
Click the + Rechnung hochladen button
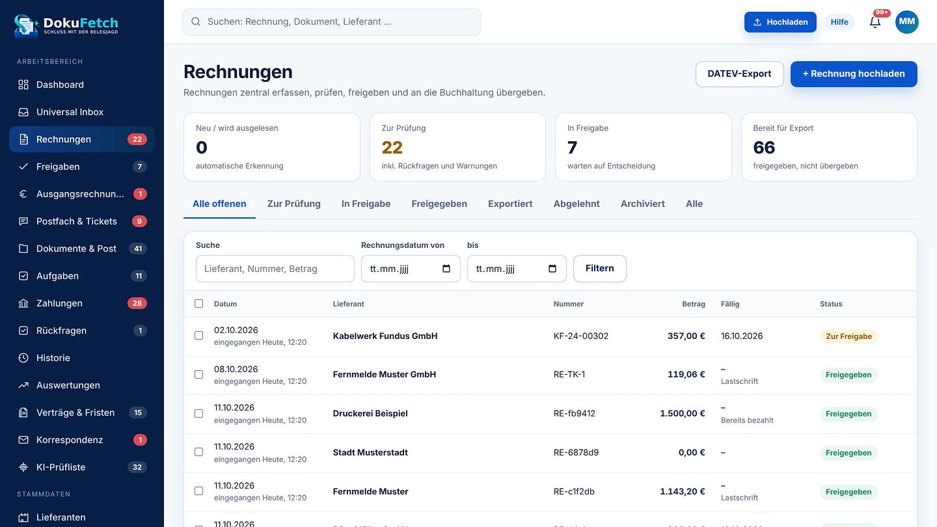pos(854,74)
